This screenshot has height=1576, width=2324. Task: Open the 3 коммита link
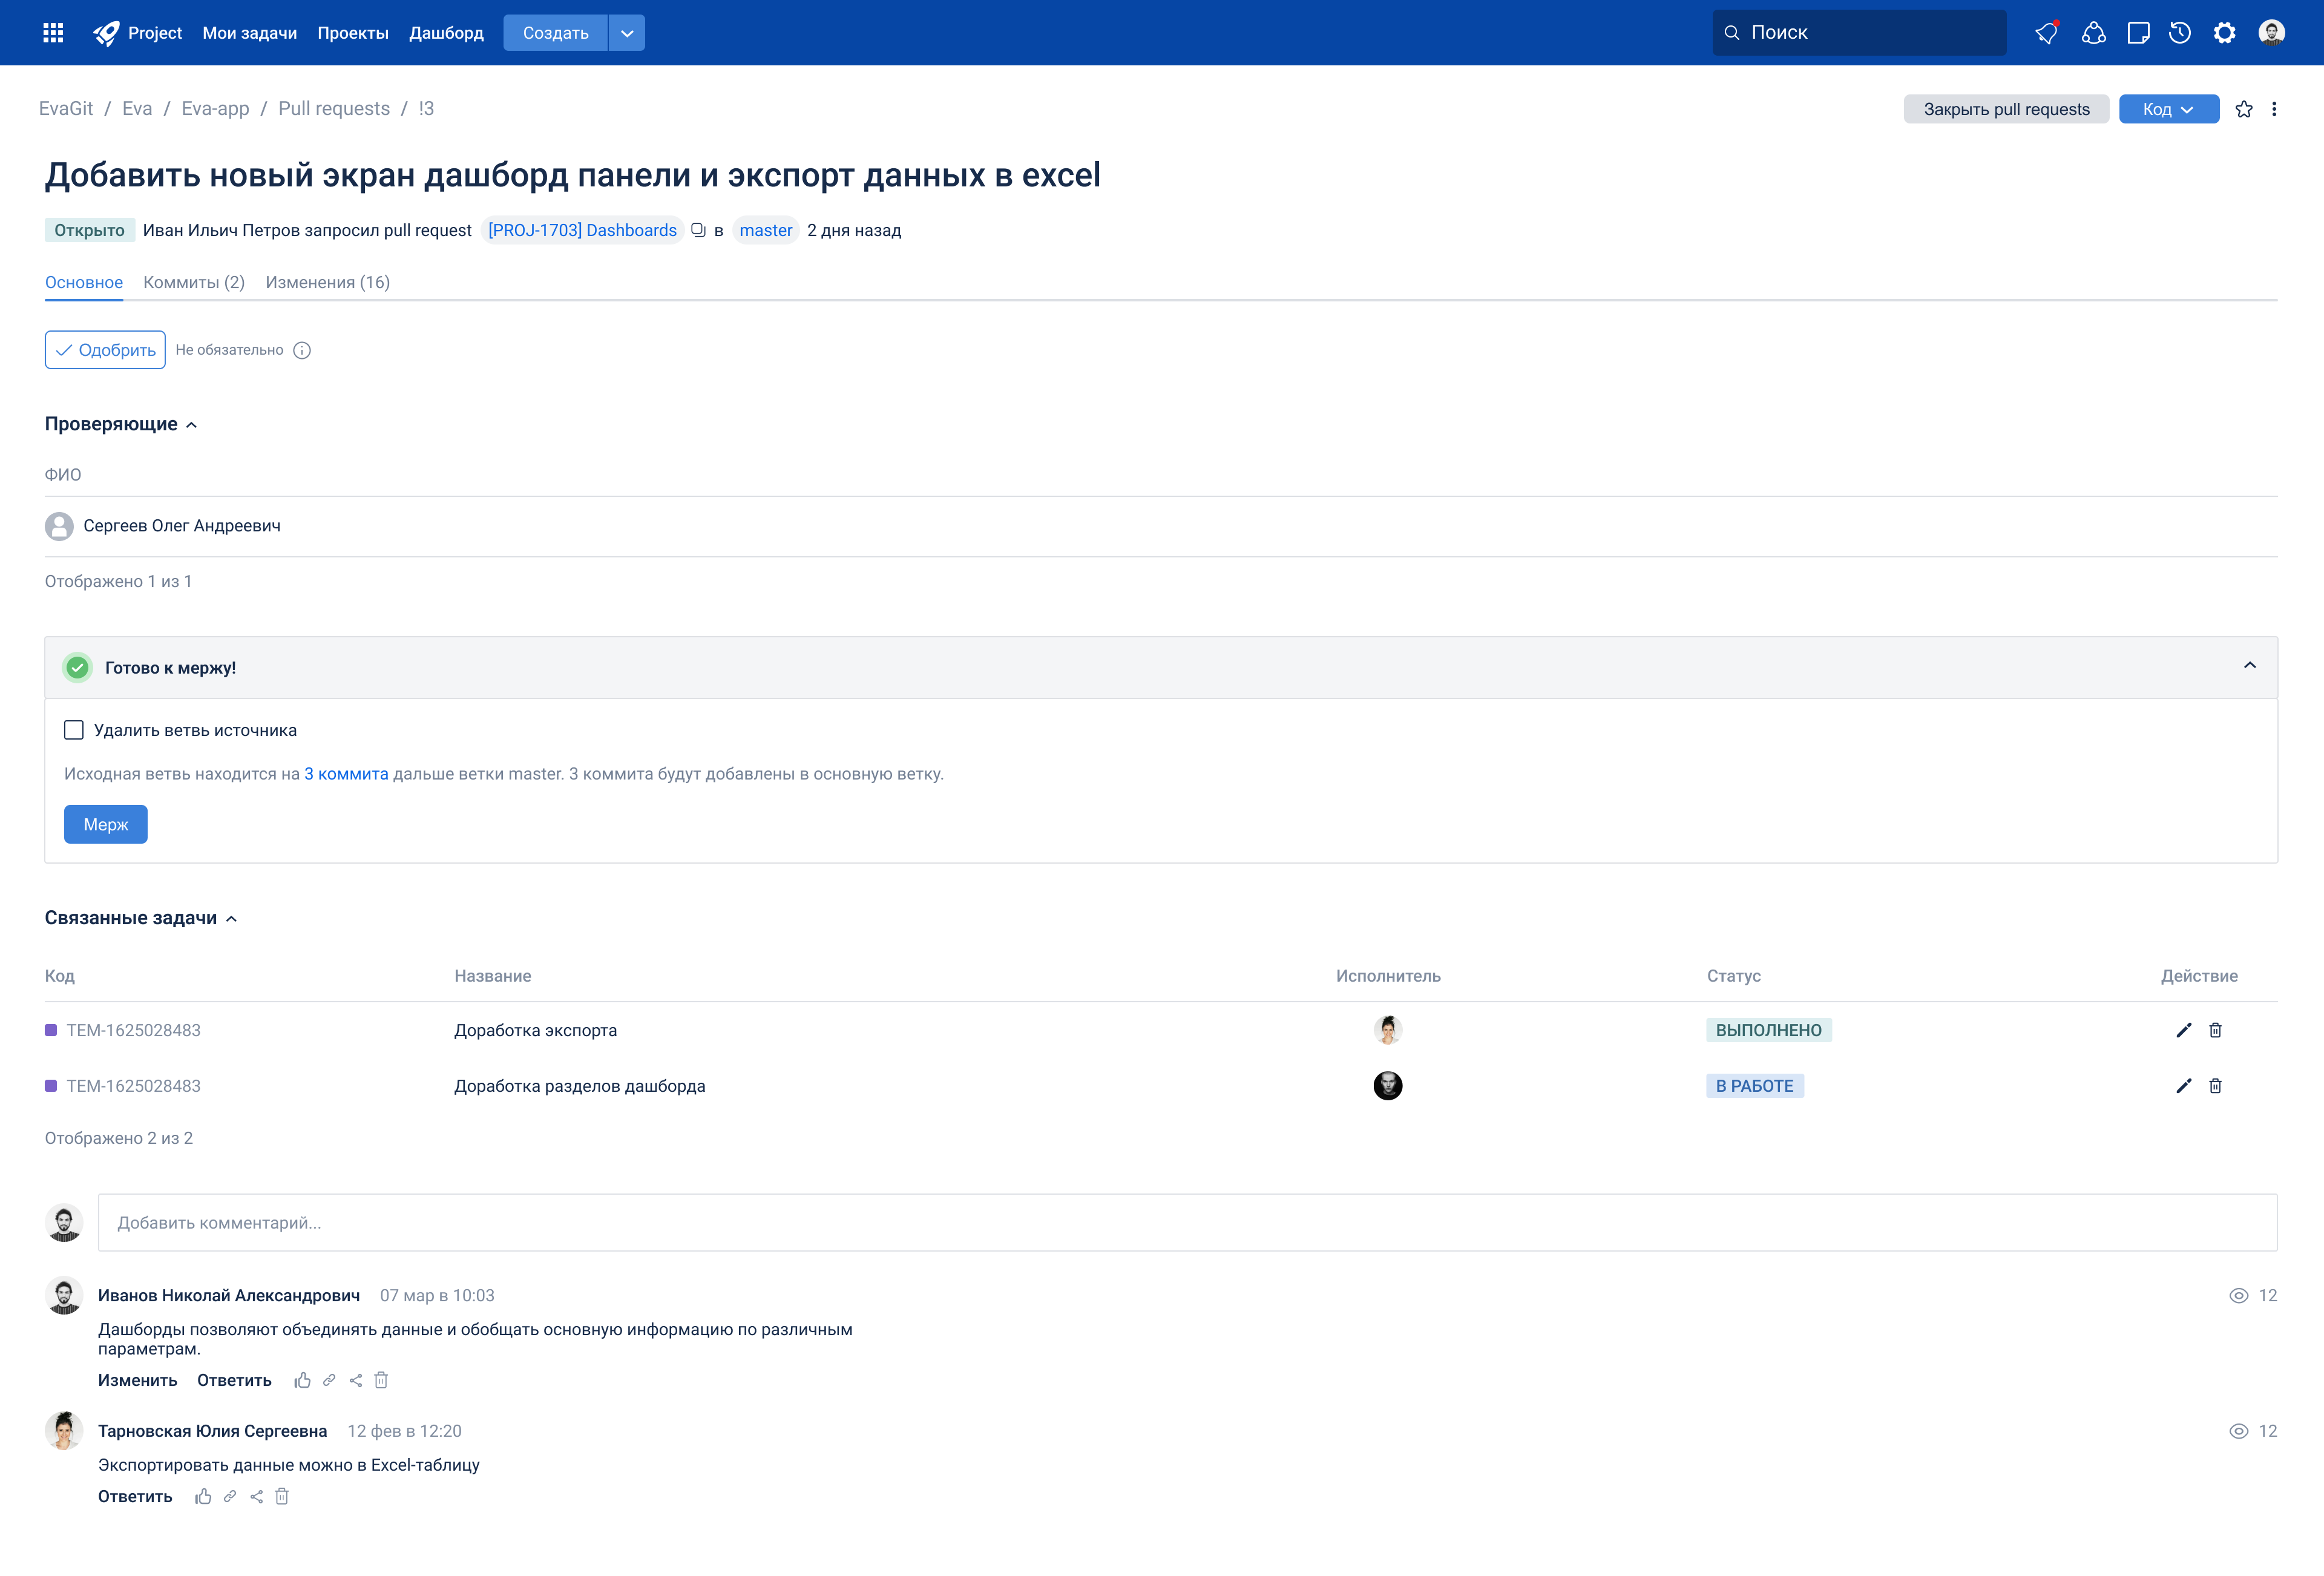(346, 774)
